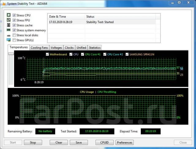Image resolution: width=196 pixels, height=149 pixels.
Task: Toggle the CPU Core #1 graph checkbox
Action: 82,54
